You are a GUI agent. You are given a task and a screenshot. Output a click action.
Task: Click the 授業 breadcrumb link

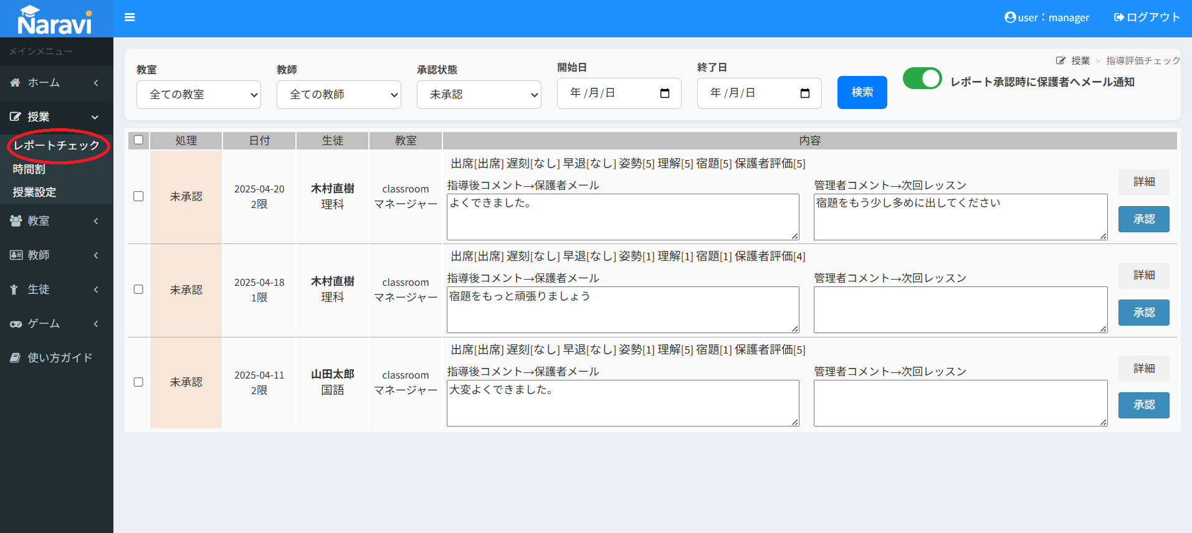coord(1080,60)
